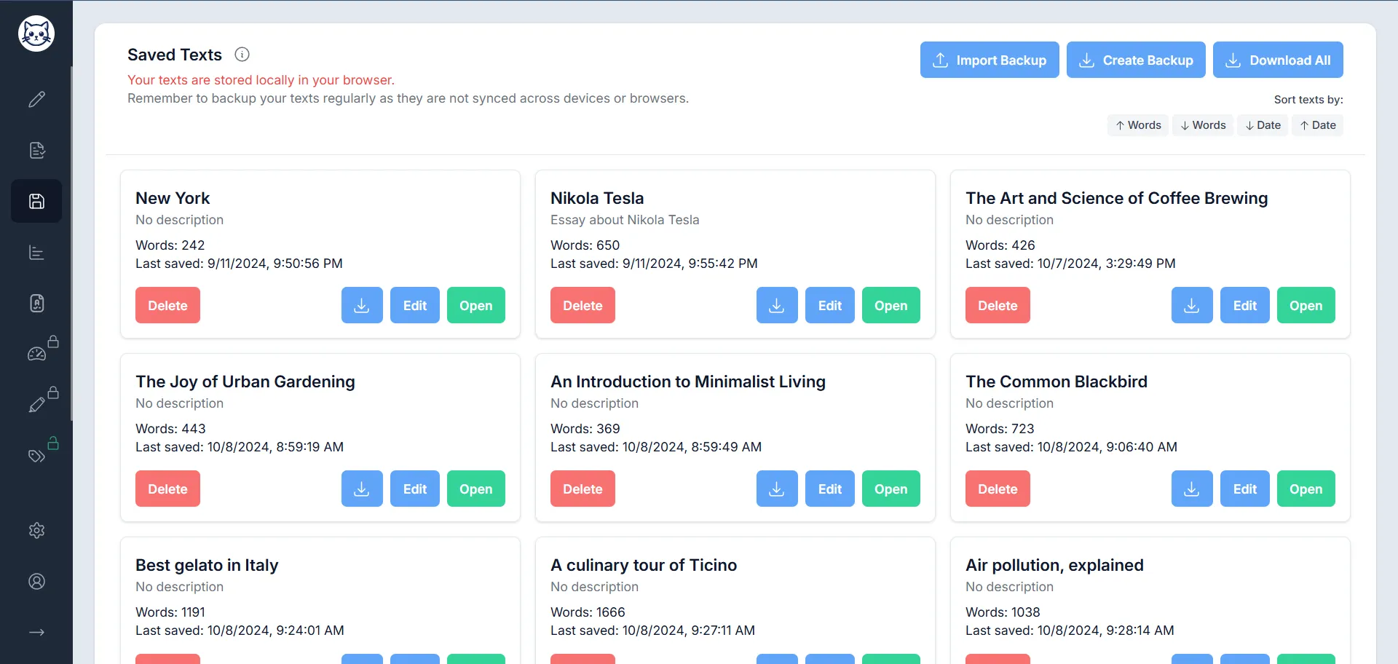Image resolution: width=1398 pixels, height=664 pixels.
Task: Open An Introduction to Minimalist Living
Action: pos(890,489)
